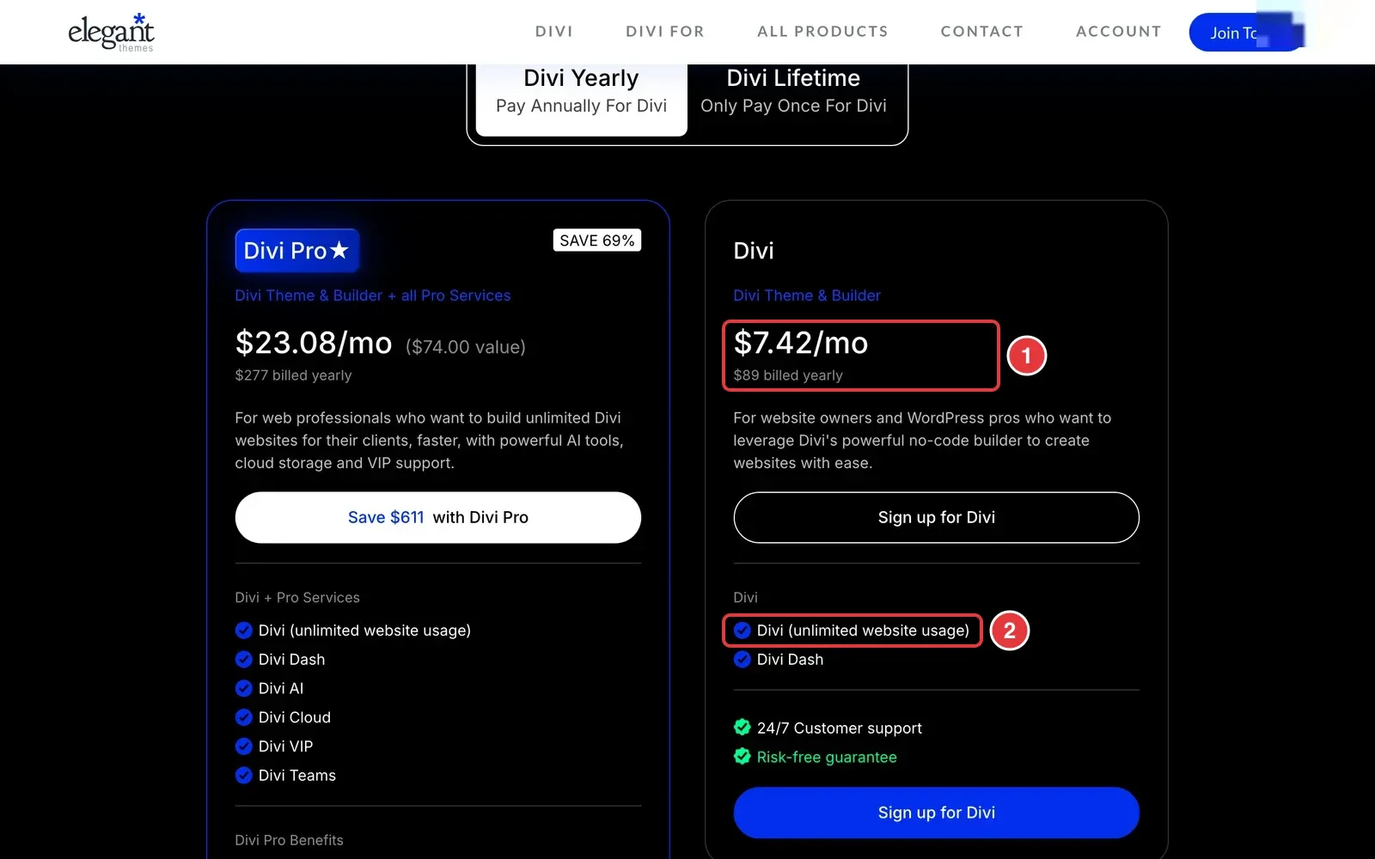Click checkmark icon beside Divi VIP
The width and height of the screenshot is (1375, 859).
[x=244, y=746]
